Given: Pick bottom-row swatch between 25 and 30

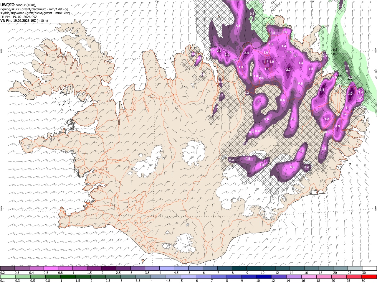Looking at the screenshot, I should [x=354, y=277].
